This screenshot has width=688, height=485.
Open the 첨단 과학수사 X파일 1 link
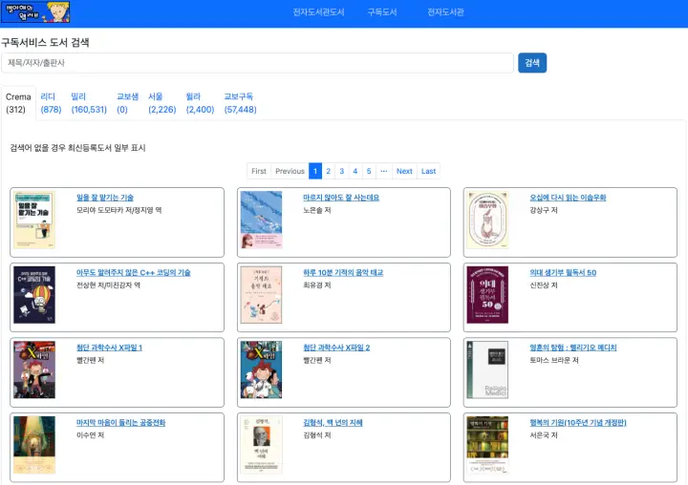coord(109,348)
